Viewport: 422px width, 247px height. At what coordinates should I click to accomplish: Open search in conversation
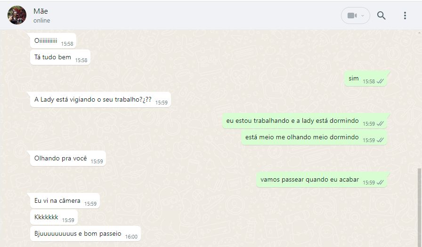381,16
